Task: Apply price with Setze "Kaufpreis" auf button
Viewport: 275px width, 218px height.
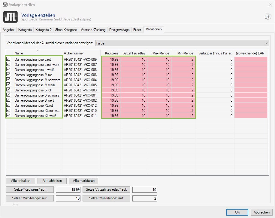Action: pyautogui.click(x=30, y=189)
